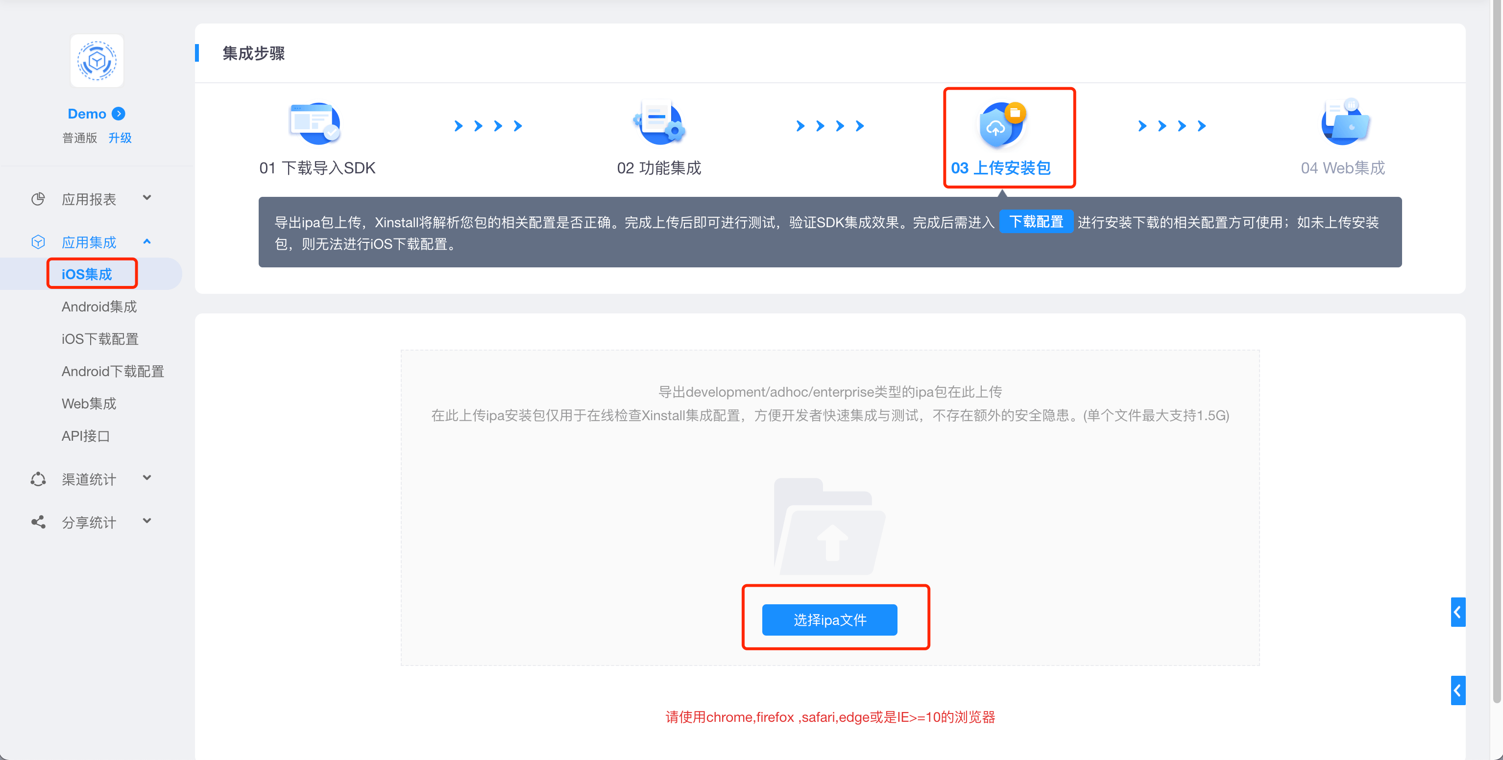Select step 01 下载导入SDK icon
The height and width of the screenshot is (760, 1503).
coord(315,123)
